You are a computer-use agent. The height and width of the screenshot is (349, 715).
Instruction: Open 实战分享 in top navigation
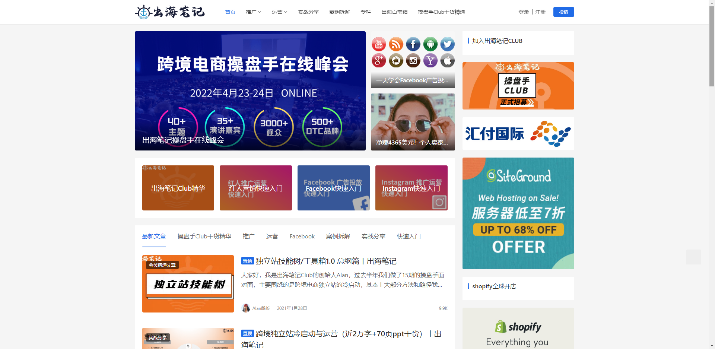tap(308, 12)
